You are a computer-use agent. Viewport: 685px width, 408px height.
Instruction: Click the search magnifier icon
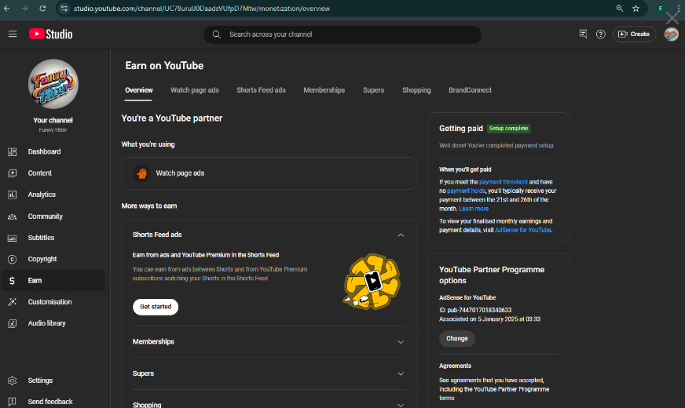click(x=216, y=35)
